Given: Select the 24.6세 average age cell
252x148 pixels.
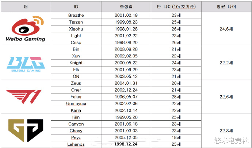Looking at the screenshot, I should click(x=226, y=29).
